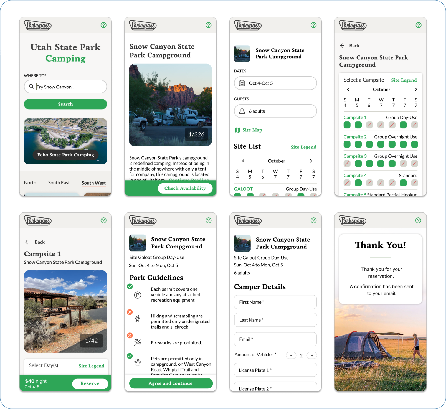Click back arrow on Campsite 1 screen

point(27,242)
